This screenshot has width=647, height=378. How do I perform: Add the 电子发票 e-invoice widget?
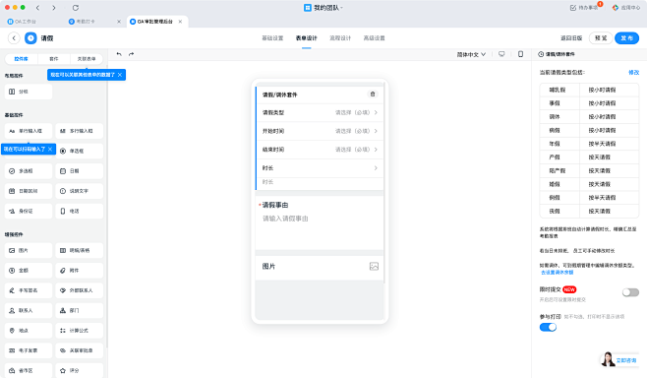29,350
